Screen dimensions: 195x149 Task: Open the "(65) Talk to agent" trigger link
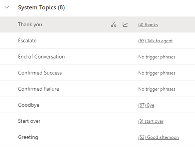[155, 41]
